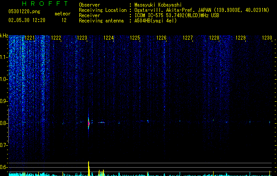Viewport: 277px width, 176px height.
Task: Click the tall yellow peak in the level graph
Action: coord(89,169)
